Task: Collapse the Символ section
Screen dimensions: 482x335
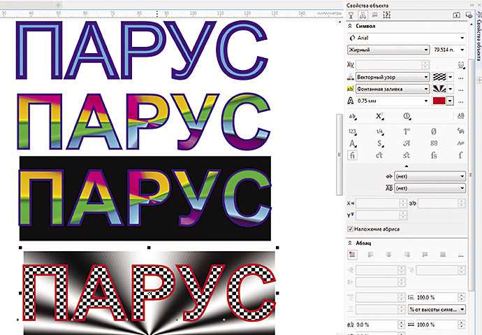Action: pos(350,26)
